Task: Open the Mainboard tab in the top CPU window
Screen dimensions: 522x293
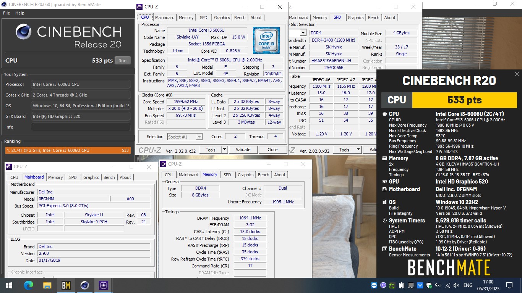Action: (165, 18)
